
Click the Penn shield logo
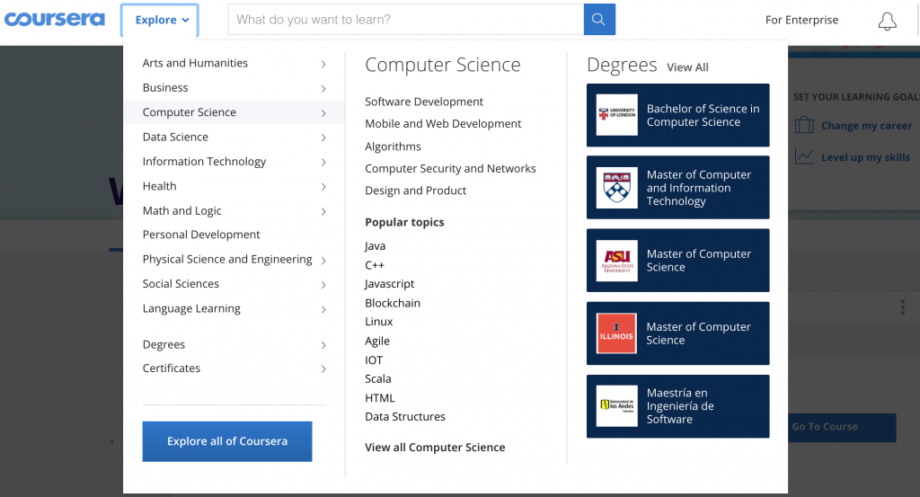(616, 188)
